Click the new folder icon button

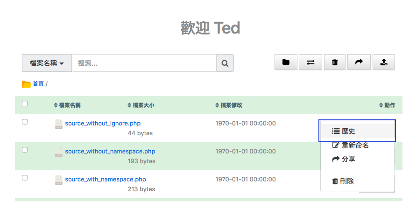pos(286,62)
